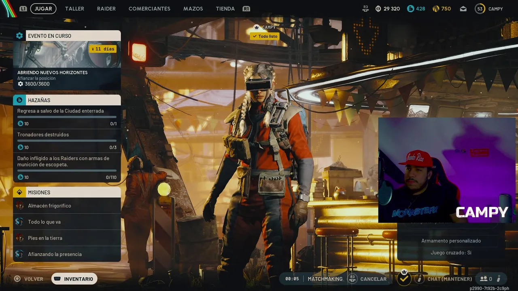Image resolution: width=518 pixels, height=291 pixels.
Task: Click the Almacén frigorífico mission icon
Action: [19, 206]
